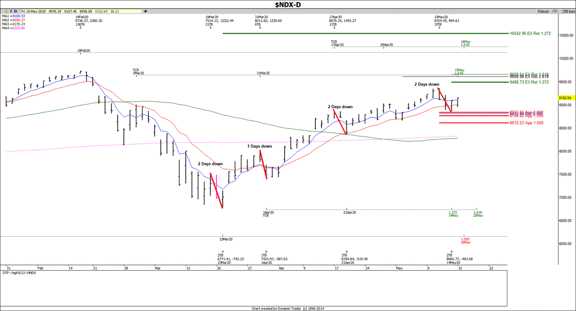This screenshot has width=576, height=311.
Task: Click the 19Feb20 high date marker
Action: click(84, 50)
